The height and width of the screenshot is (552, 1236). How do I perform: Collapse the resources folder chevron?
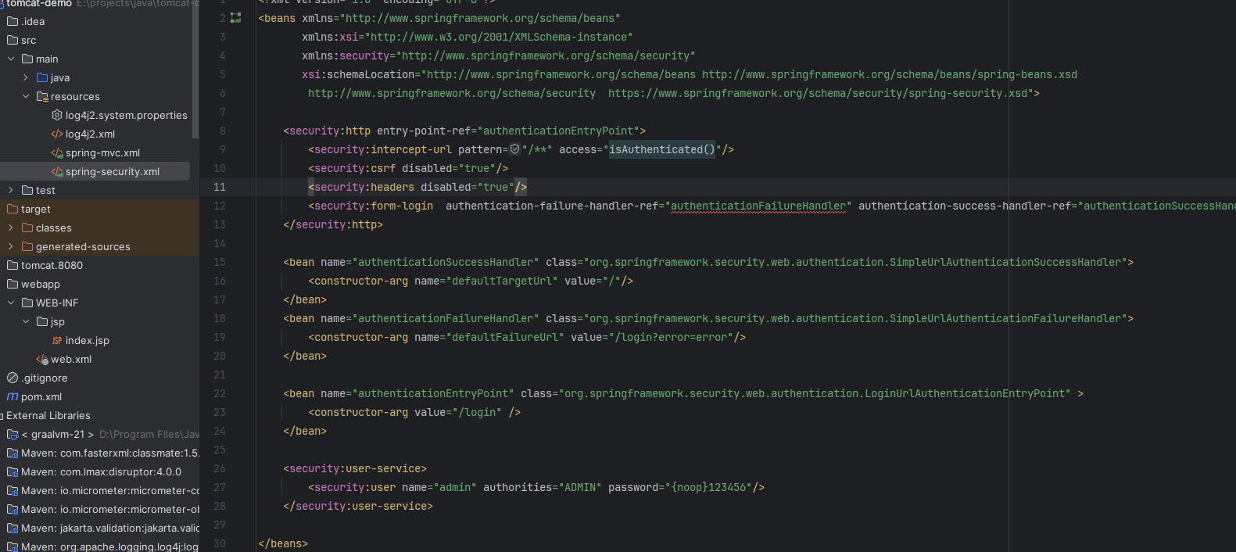pos(26,96)
